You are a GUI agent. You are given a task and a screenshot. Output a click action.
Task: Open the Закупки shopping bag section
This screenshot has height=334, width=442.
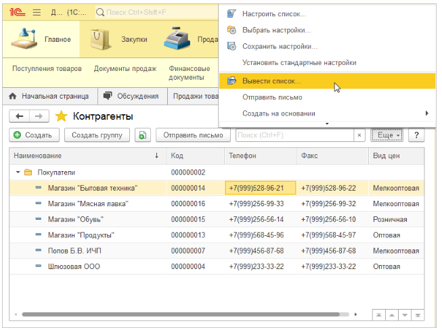[101, 39]
